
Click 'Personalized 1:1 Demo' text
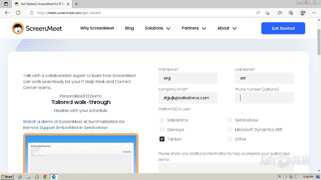coord(81,96)
